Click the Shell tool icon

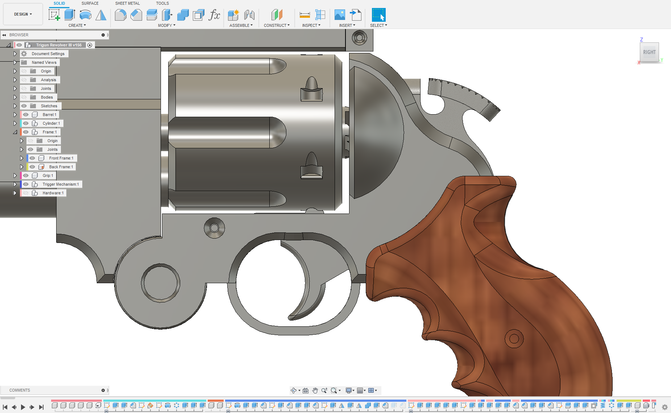click(199, 15)
